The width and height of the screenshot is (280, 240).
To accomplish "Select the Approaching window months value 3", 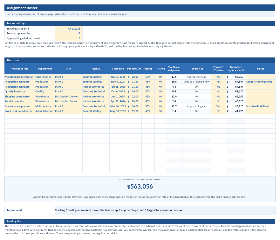I will pyautogui.click(x=69, y=38).
